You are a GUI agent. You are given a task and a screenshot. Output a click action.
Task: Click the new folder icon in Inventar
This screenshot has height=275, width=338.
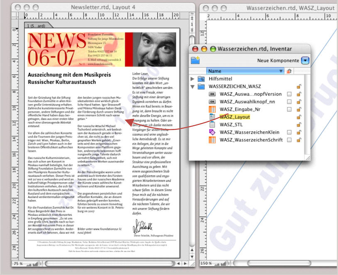point(196,60)
